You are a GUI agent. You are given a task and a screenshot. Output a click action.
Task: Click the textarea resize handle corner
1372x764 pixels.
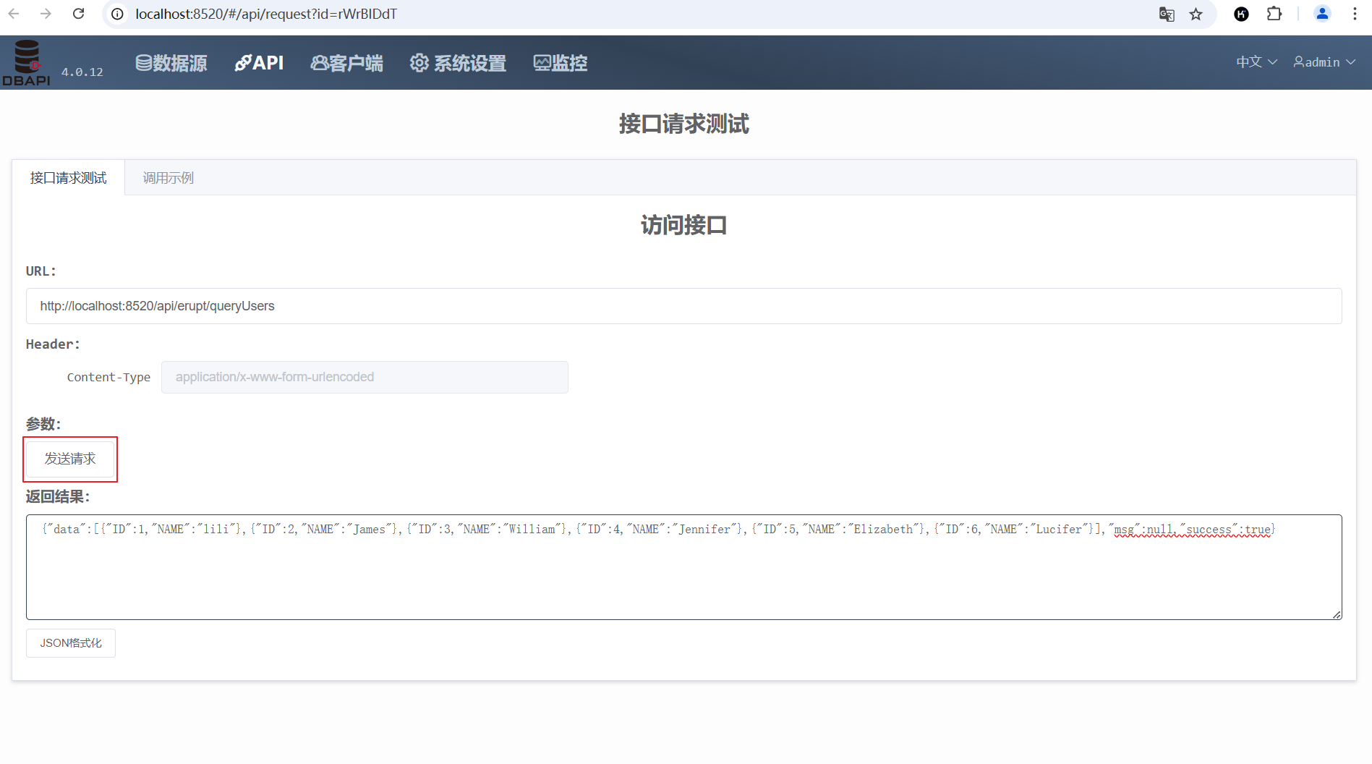[1337, 614]
